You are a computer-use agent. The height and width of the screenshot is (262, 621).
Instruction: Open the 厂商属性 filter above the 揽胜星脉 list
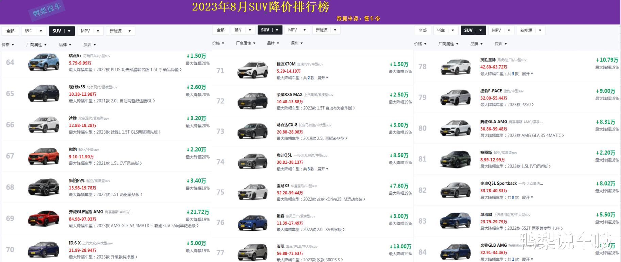[448, 44]
